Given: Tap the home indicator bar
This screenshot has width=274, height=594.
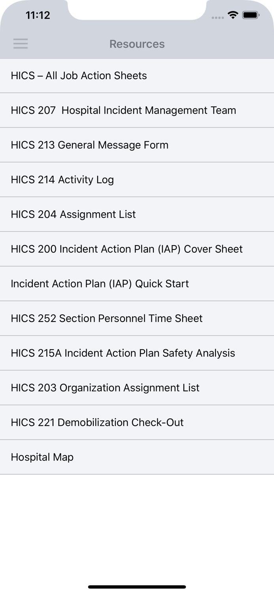Looking at the screenshot, I should coord(137,587).
